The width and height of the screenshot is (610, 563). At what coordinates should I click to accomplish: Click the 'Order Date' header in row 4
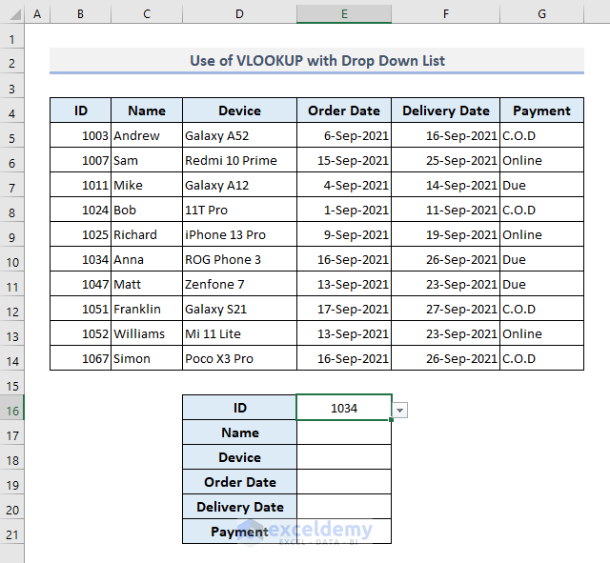pos(344,111)
